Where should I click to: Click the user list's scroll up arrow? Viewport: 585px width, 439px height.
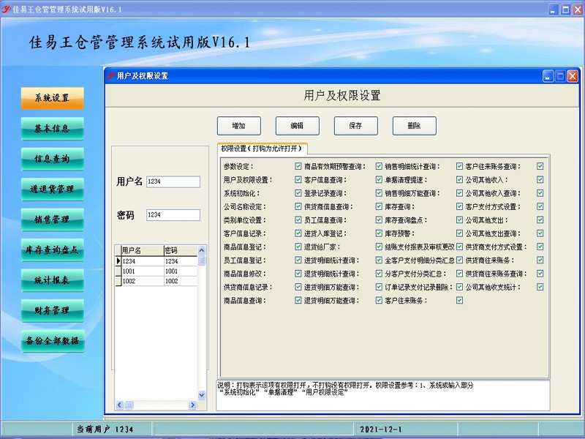[202, 250]
